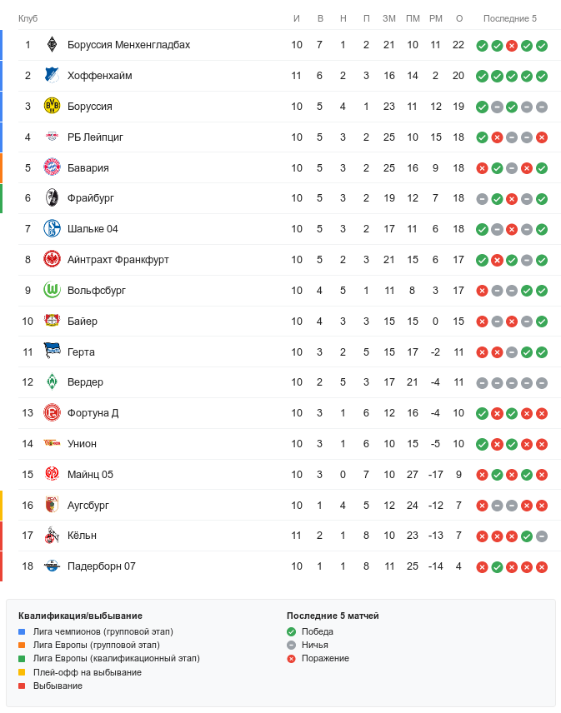Click the Вольфсбург green logo
Viewport: 561px width, 713px height.
pyautogui.click(x=53, y=290)
